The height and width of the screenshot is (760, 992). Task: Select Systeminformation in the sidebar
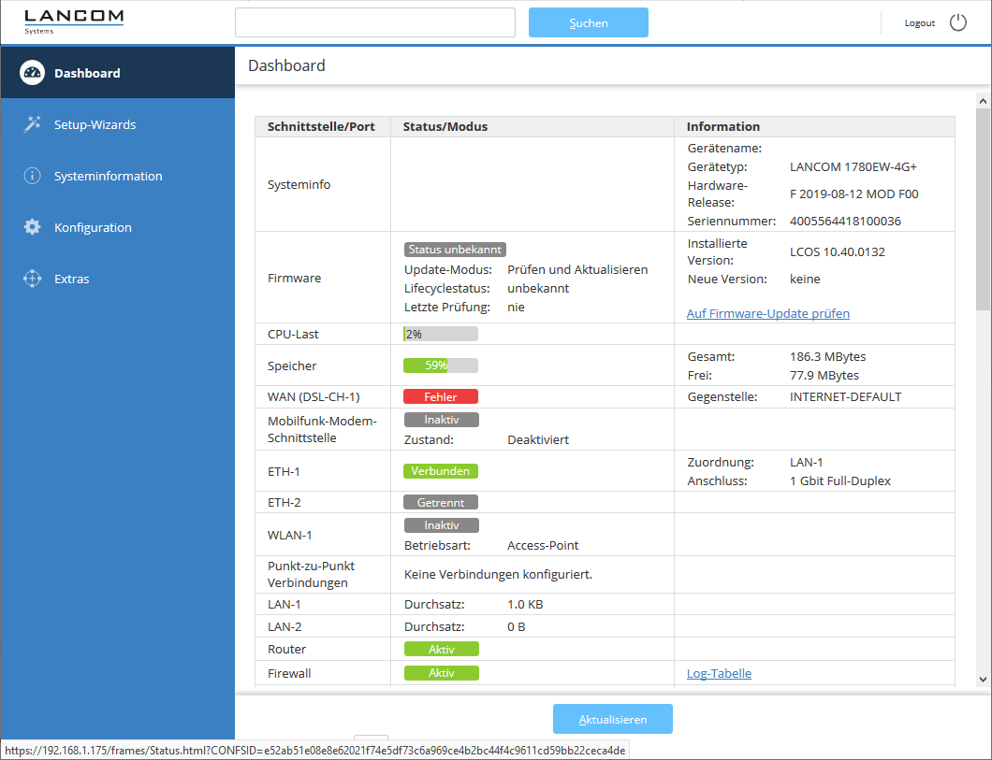[x=108, y=176]
